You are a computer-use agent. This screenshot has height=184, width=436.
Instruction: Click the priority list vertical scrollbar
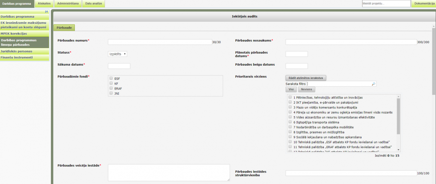click(x=399, y=116)
